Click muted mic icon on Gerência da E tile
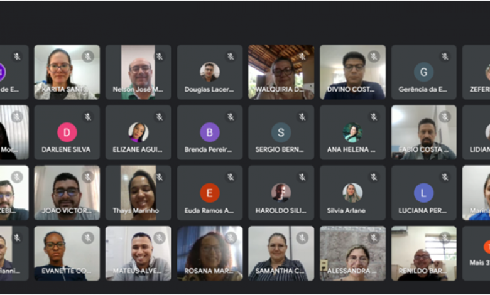This screenshot has width=490, height=295. pos(445,56)
